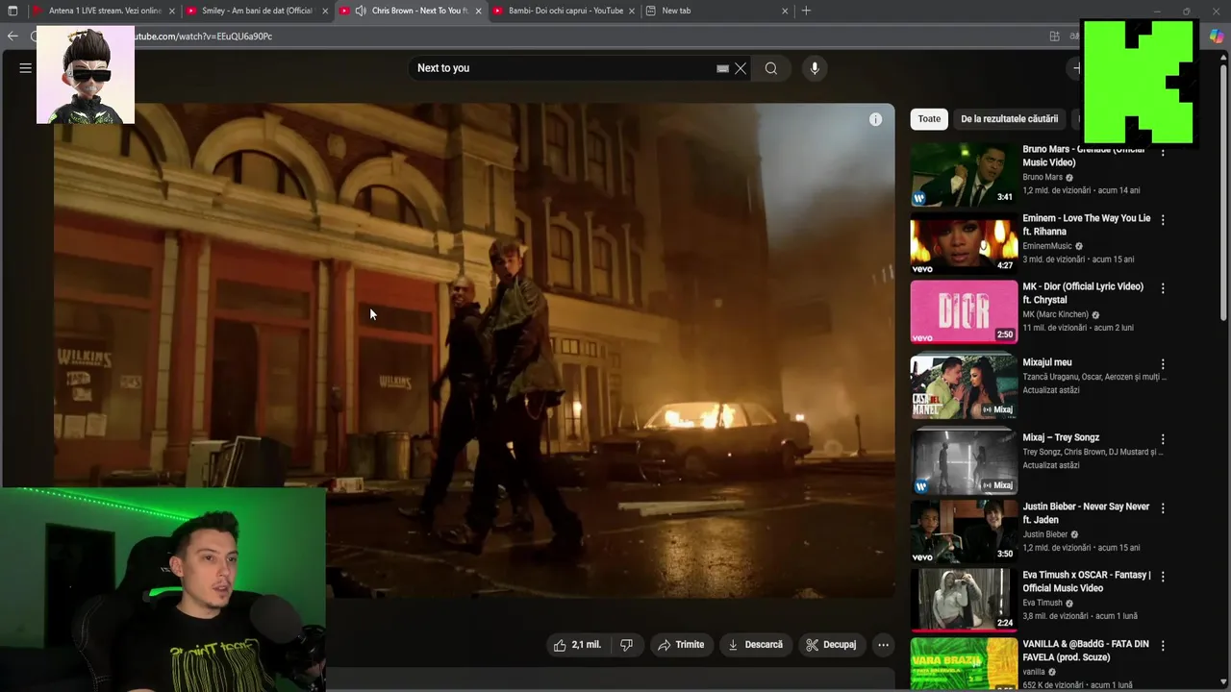Open the install app icon in address bar
The image size is (1231, 692).
(x=1055, y=37)
